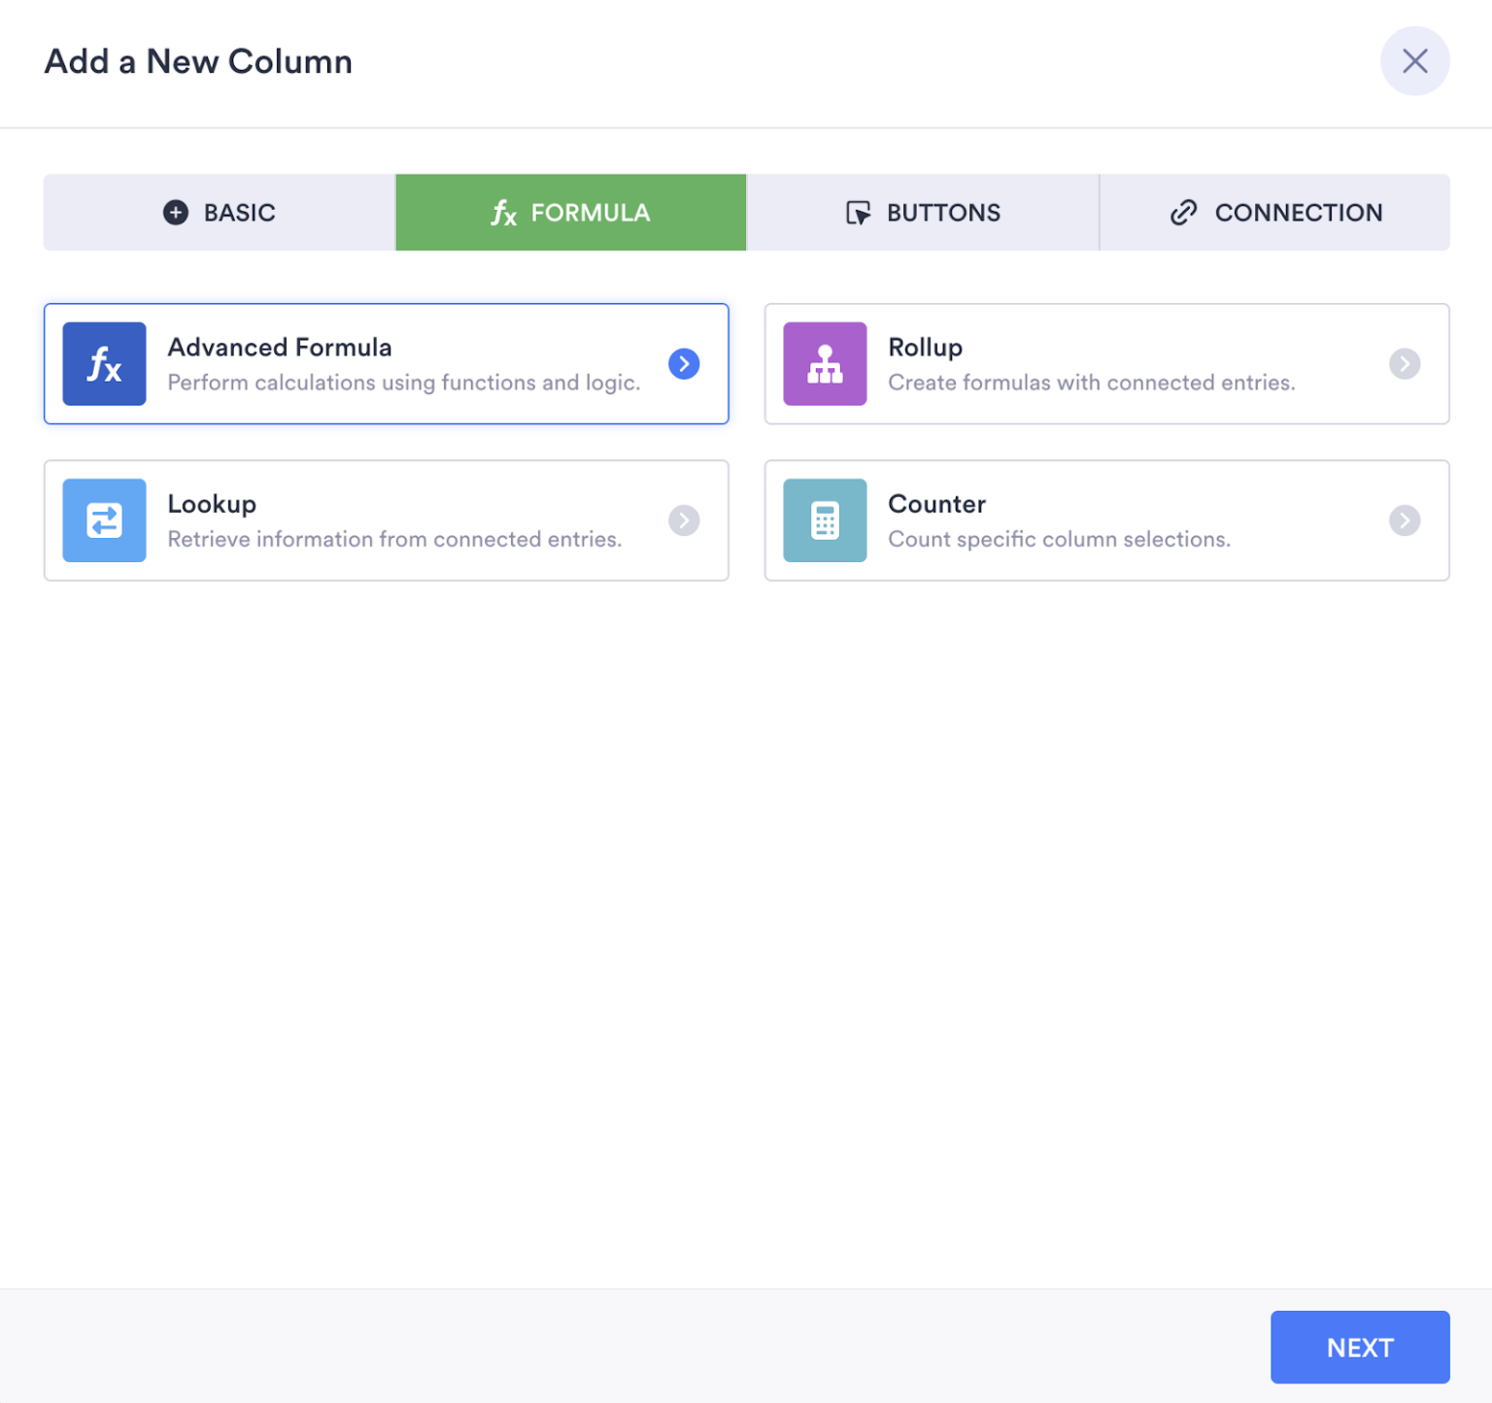The width and height of the screenshot is (1492, 1403).
Task: Dismiss the Add a New Column dialog
Action: (1415, 61)
